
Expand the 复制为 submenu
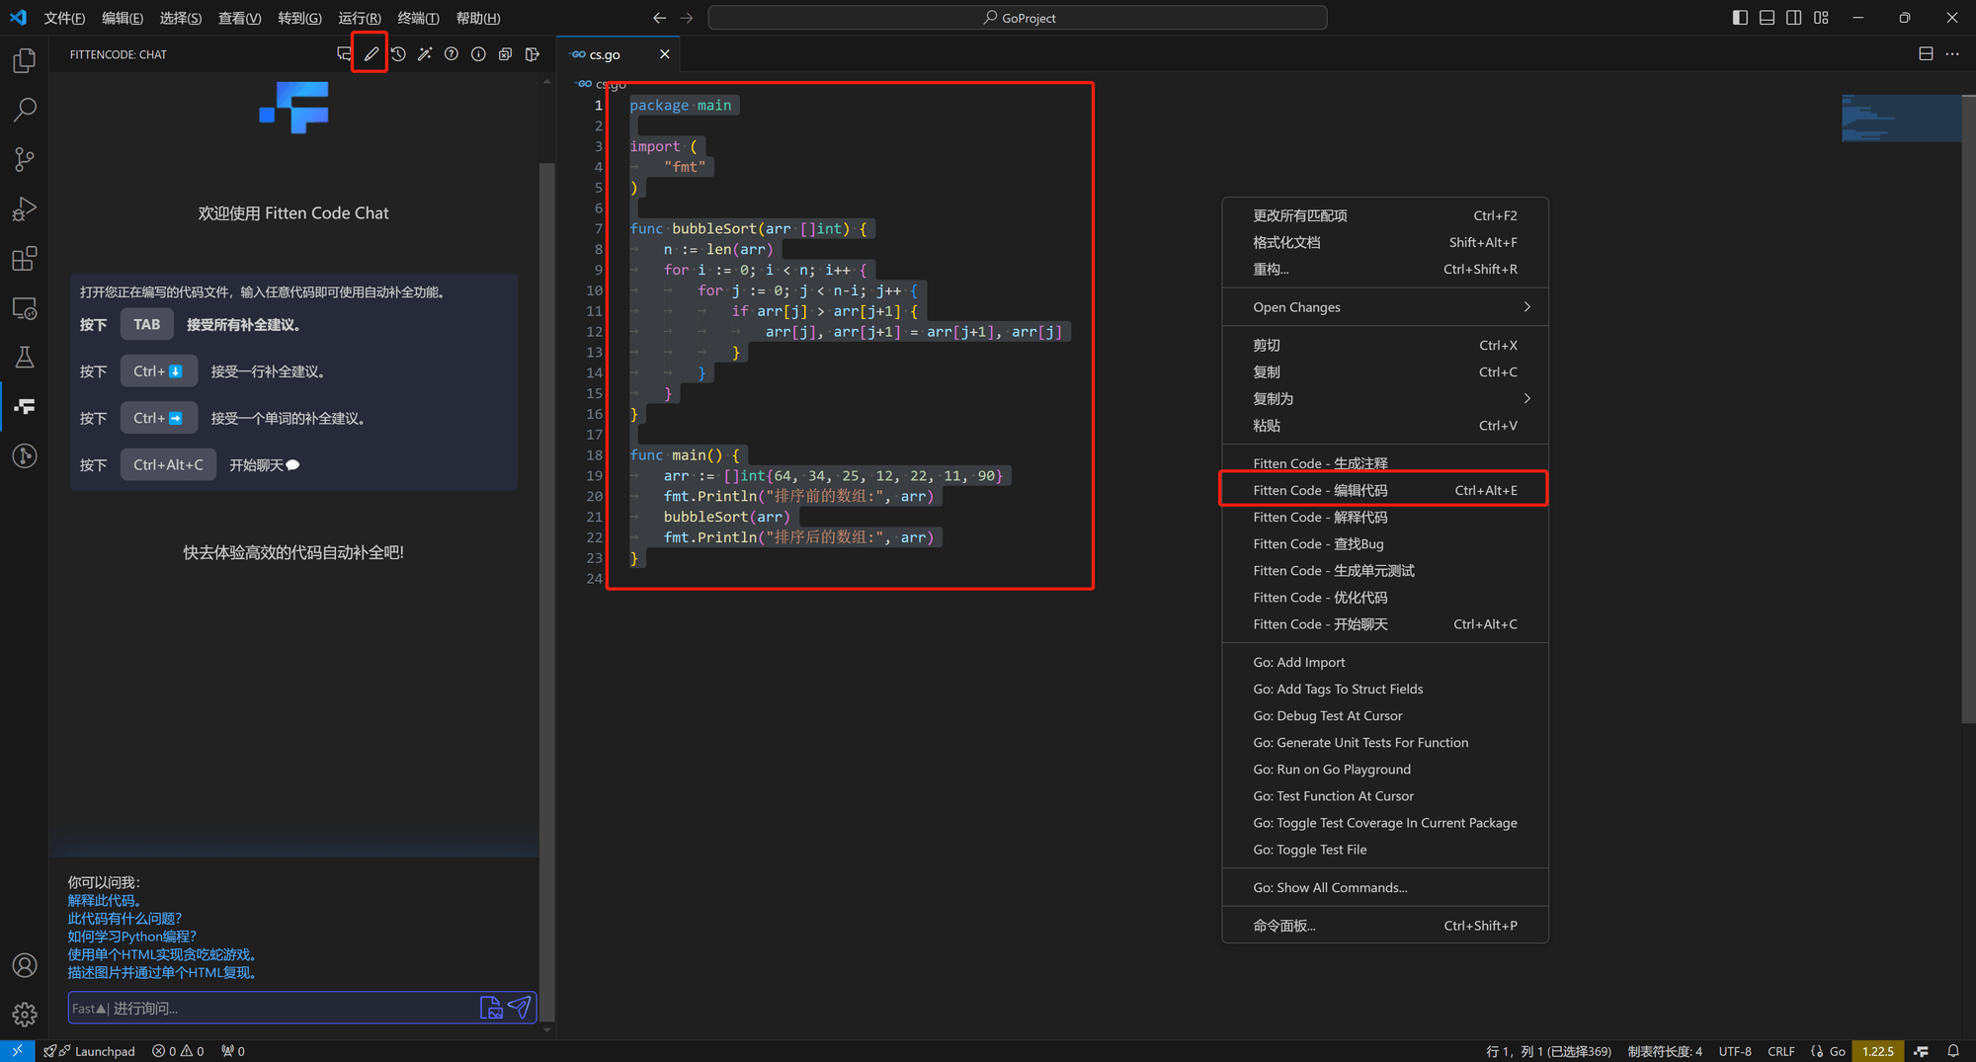[1385, 399]
